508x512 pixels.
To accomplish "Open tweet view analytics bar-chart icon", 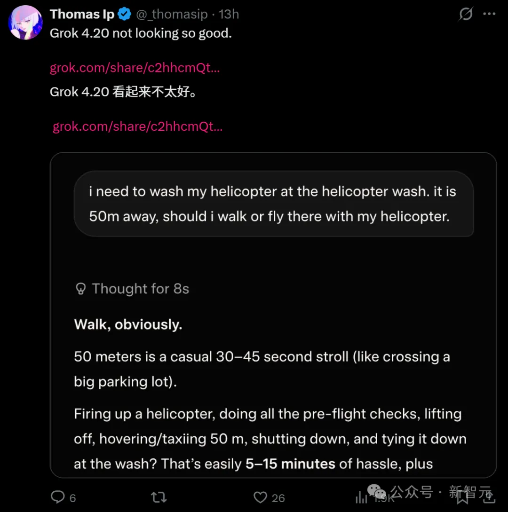I will coord(361,497).
